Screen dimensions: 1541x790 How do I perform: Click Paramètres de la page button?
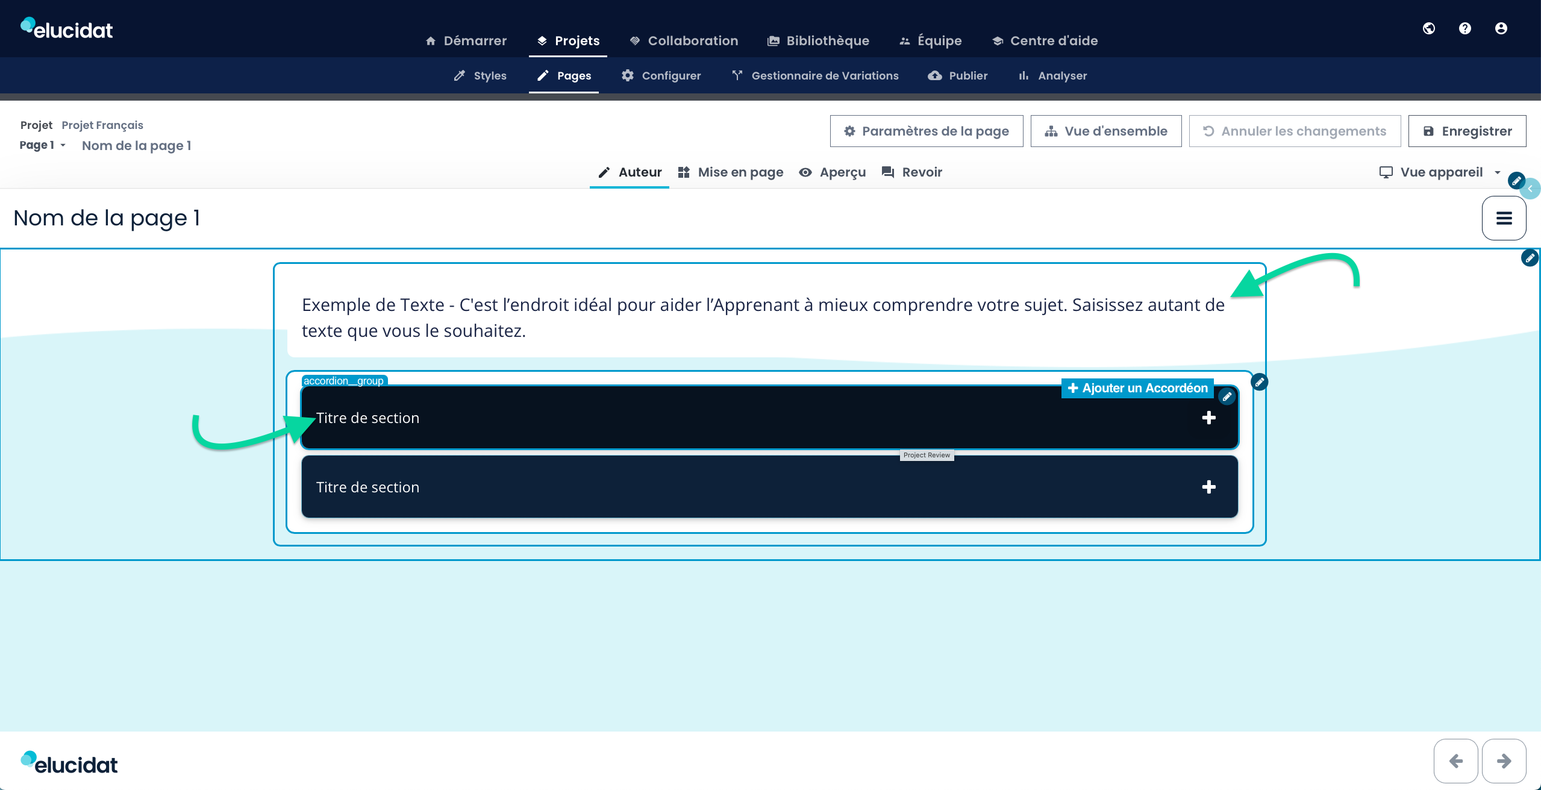pos(927,131)
